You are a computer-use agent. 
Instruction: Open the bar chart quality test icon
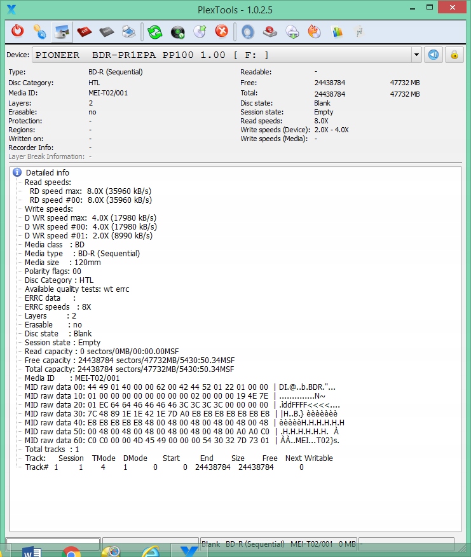[337, 32]
